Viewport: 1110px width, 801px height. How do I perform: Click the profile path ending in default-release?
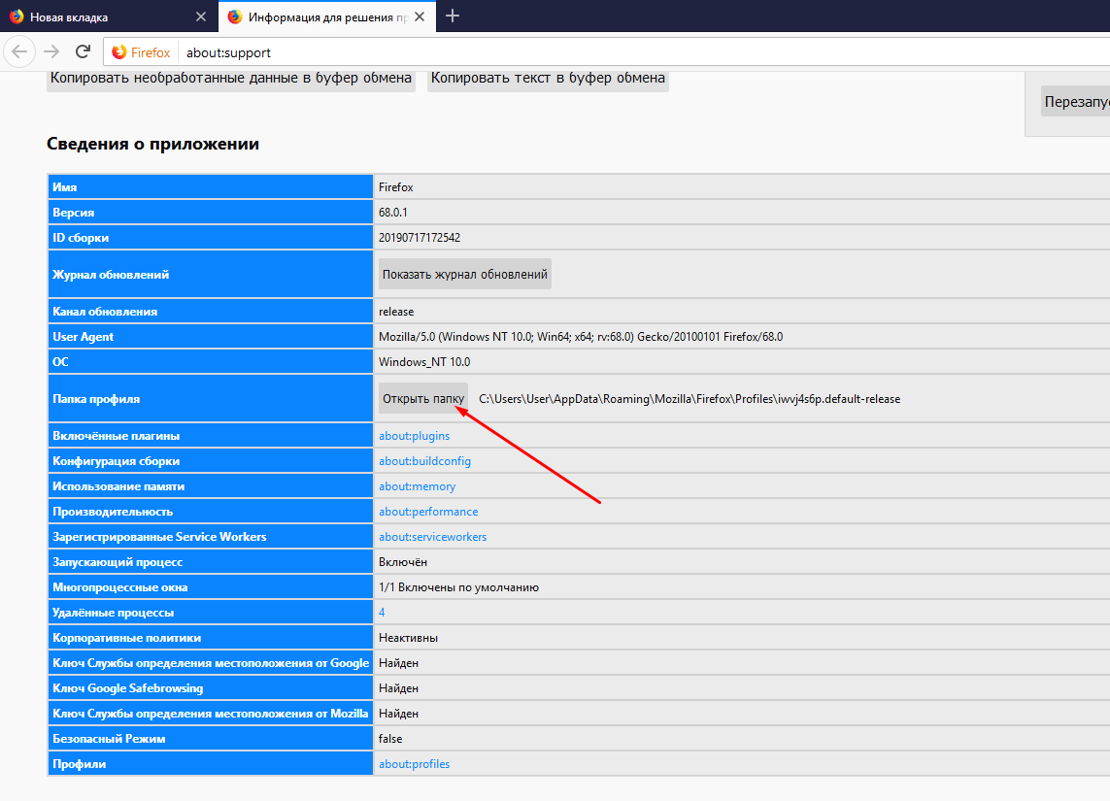[690, 399]
